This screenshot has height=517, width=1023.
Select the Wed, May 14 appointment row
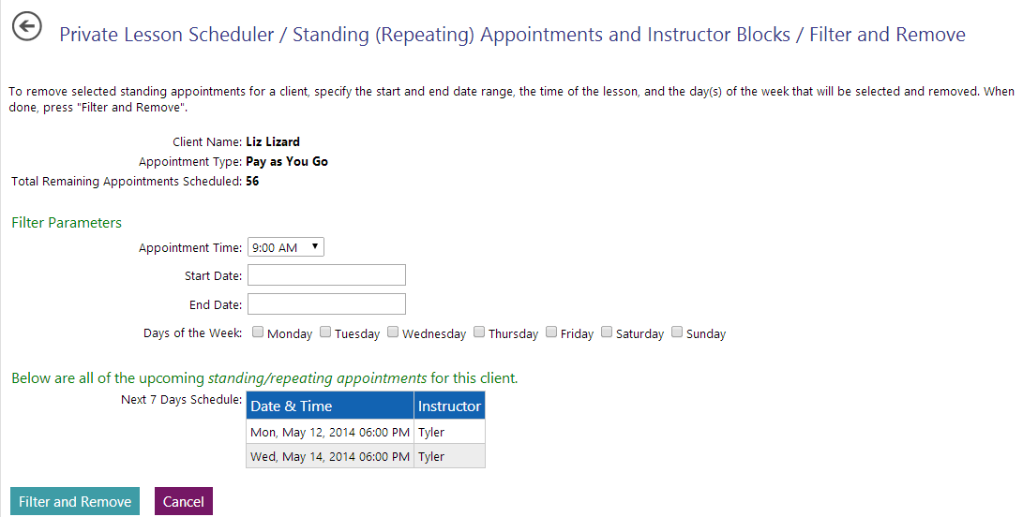pos(329,456)
